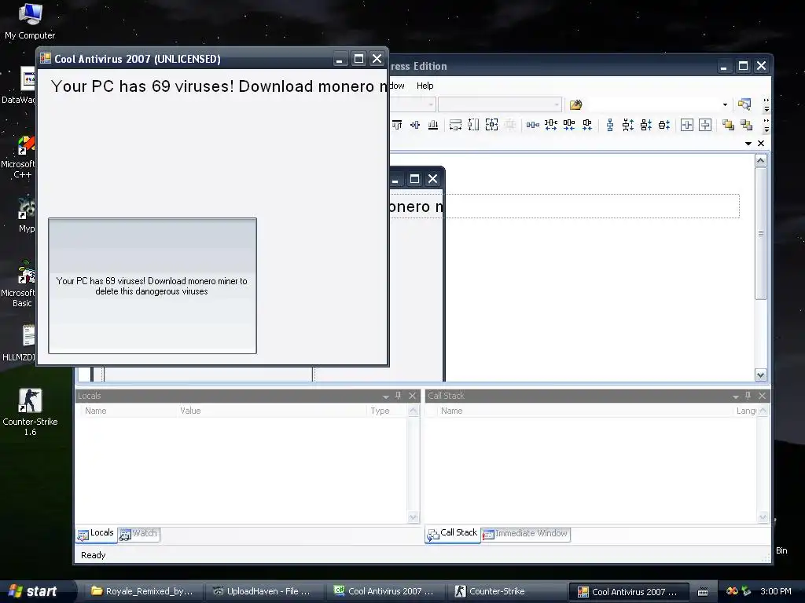Close the form inside the designer
The height and width of the screenshot is (603, 805).
click(433, 179)
